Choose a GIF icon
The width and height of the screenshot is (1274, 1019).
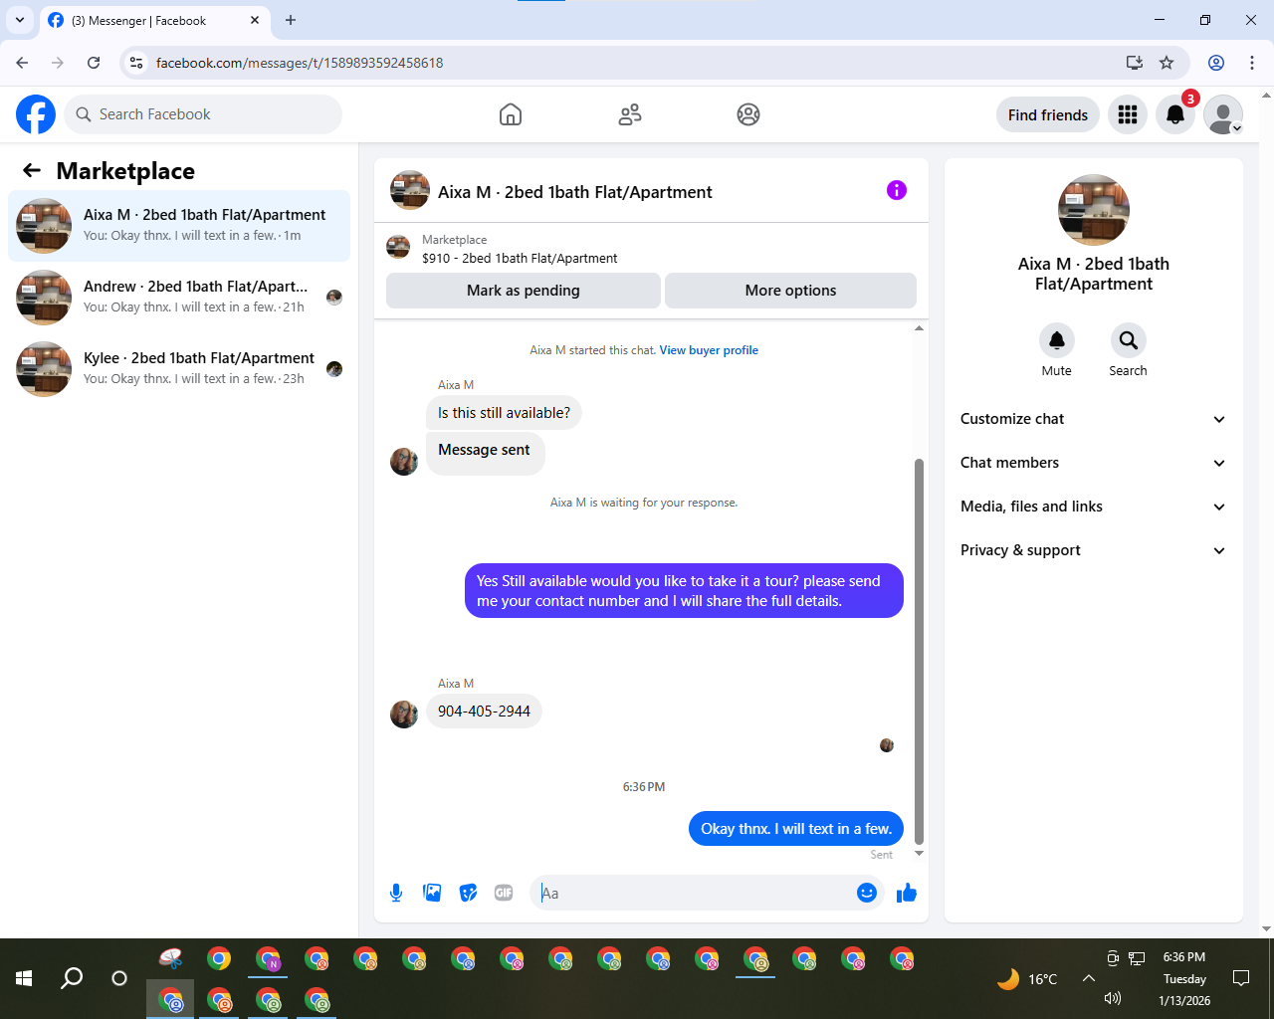504,893
